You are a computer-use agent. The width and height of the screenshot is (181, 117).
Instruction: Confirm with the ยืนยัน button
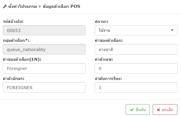(x=138, y=109)
